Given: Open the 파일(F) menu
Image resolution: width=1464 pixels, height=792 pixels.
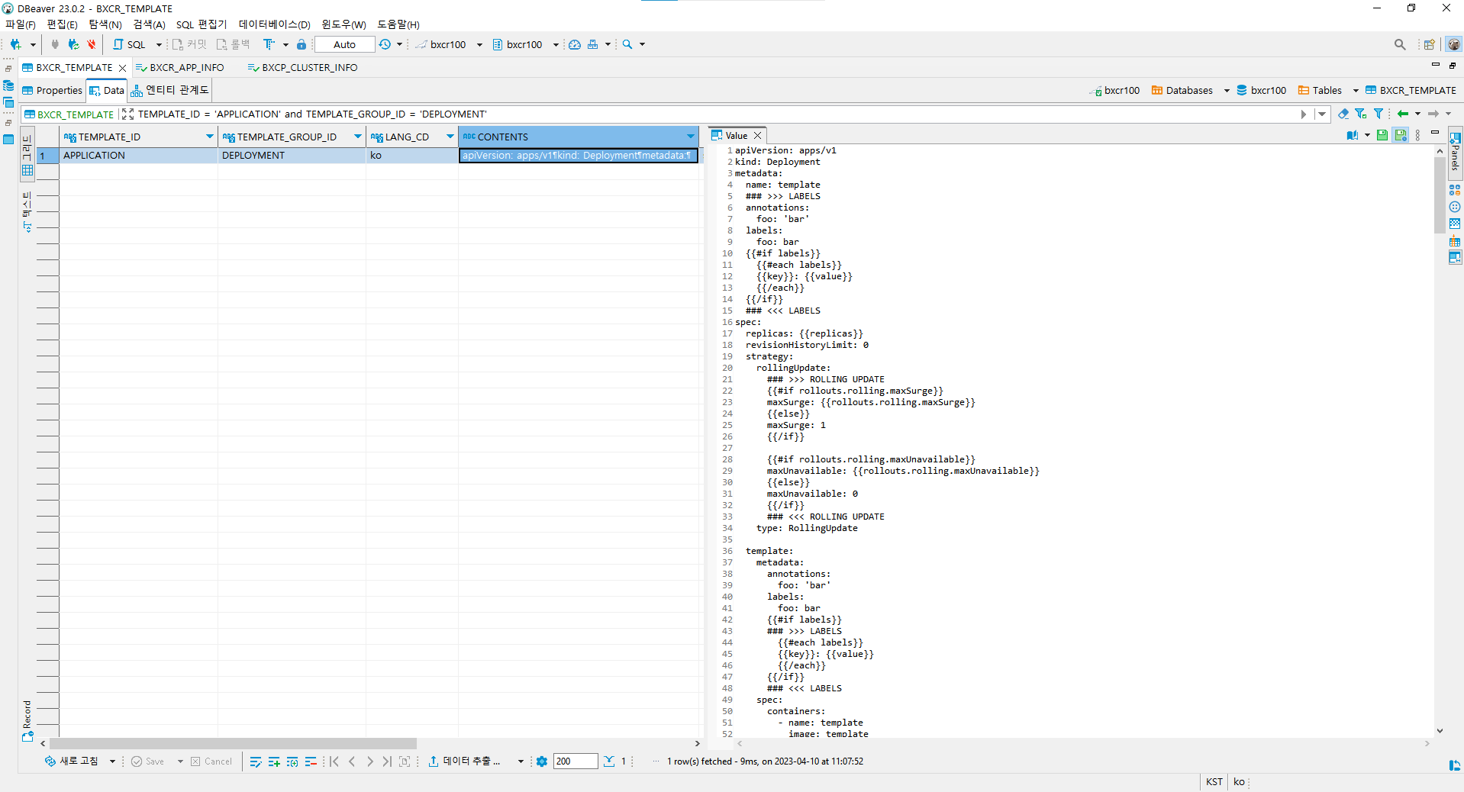Looking at the screenshot, I should click(21, 24).
